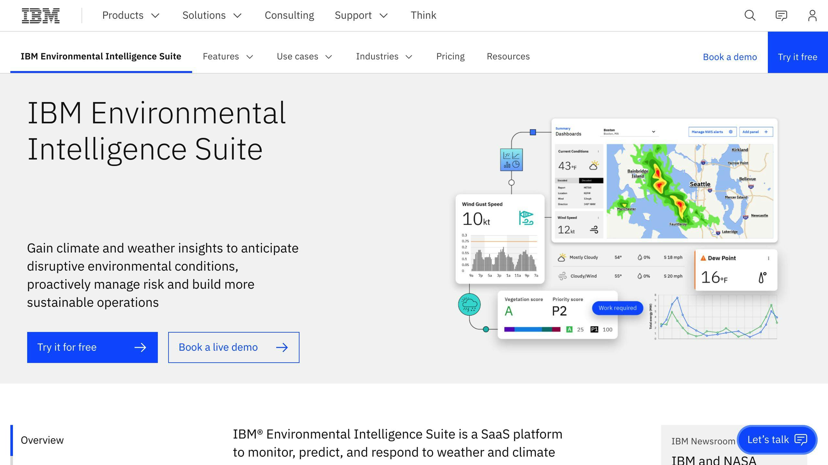Click the Dew Point warning triangle icon

tap(703, 258)
